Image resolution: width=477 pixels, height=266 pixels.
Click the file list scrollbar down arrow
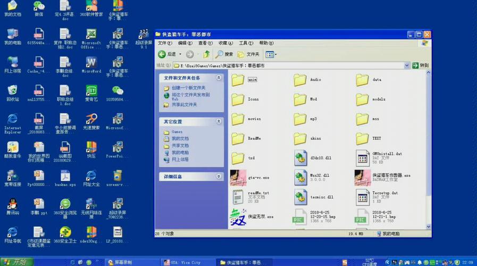(x=428, y=227)
